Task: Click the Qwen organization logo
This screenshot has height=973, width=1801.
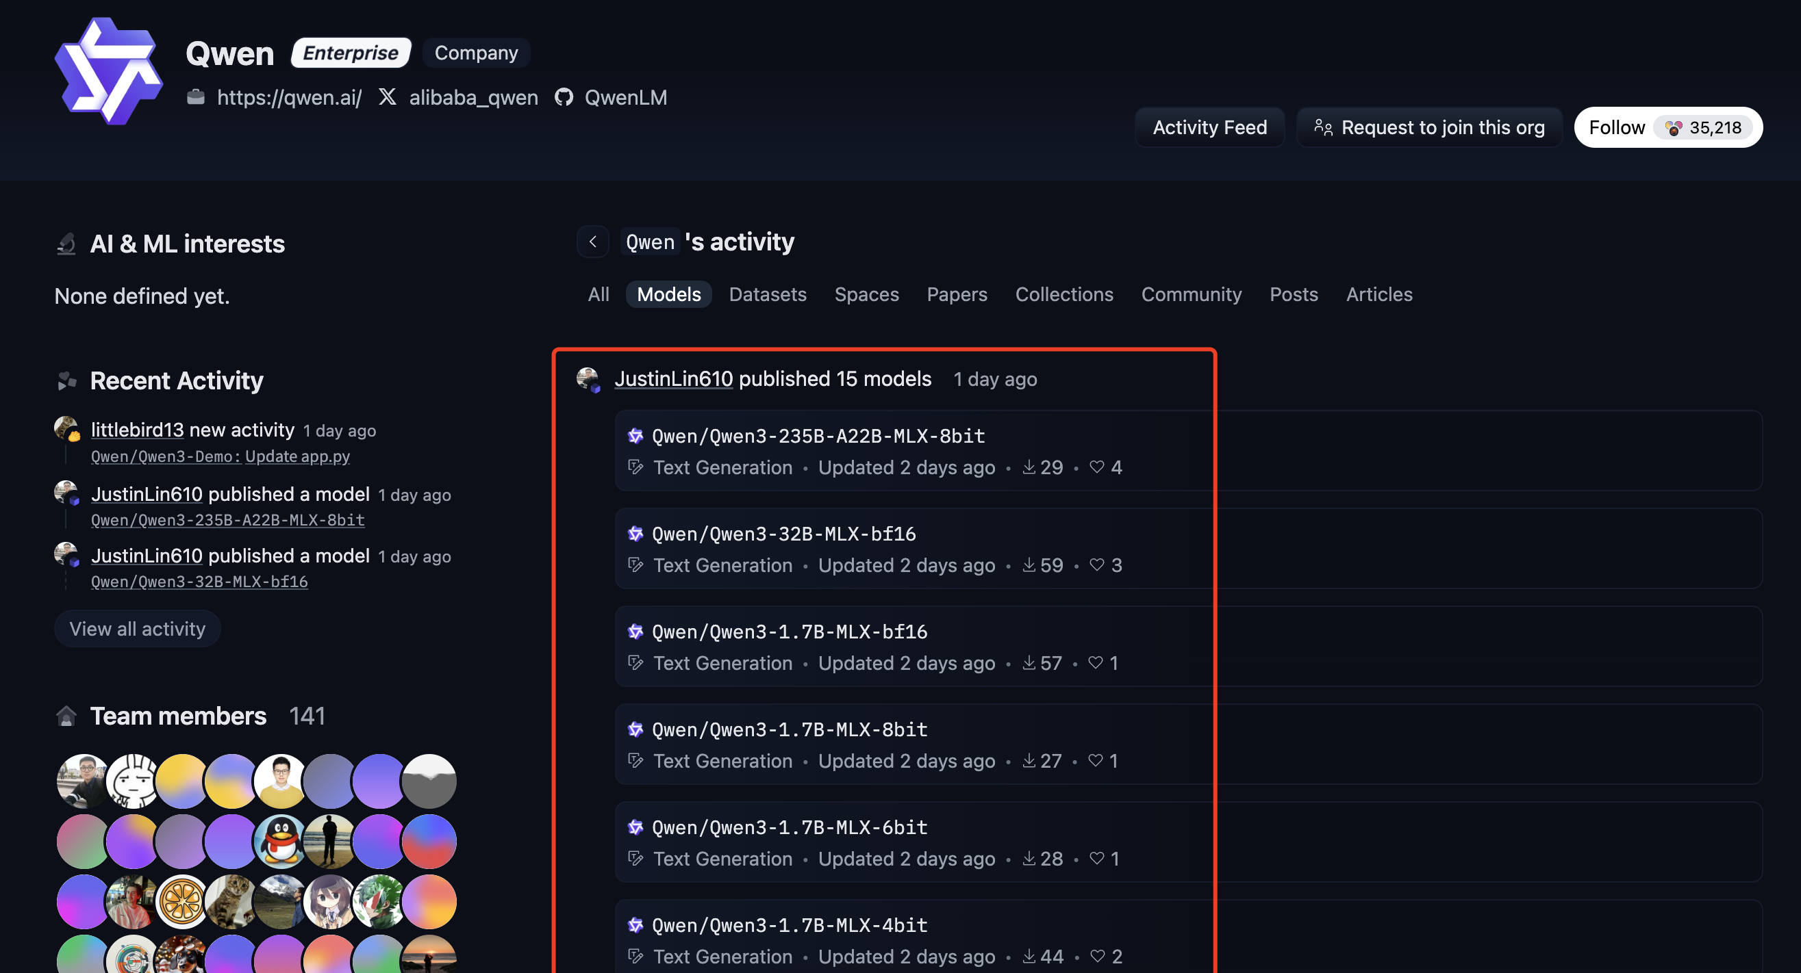Action: coord(108,71)
